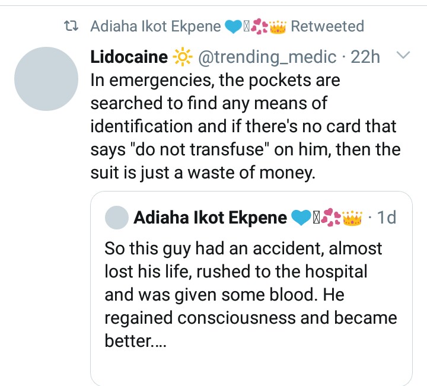The height and width of the screenshot is (386, 427).
Task: Expand the tweet options chevron arrow
Action: tap(403, 56)
